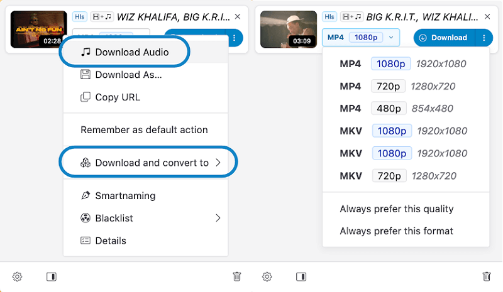
Task: Select Remember as default action
Action: pyautogui.click(x=146, y=130)
